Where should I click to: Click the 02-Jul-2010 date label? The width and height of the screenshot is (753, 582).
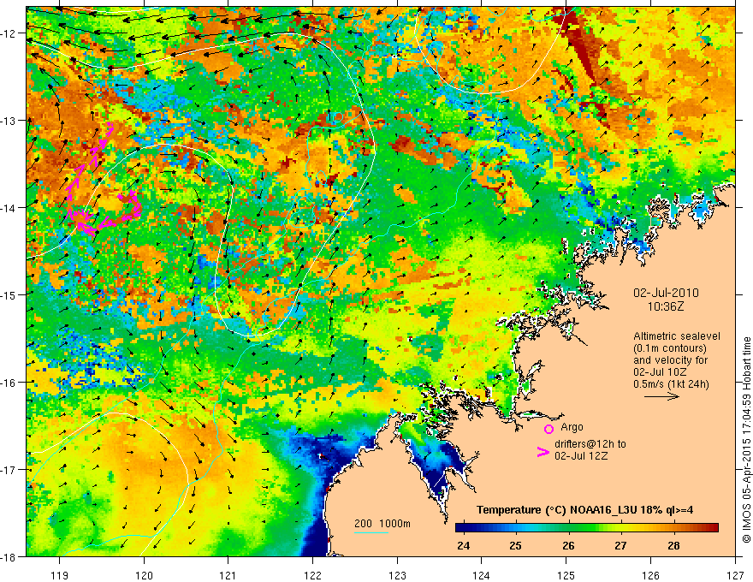click(666, 293)
